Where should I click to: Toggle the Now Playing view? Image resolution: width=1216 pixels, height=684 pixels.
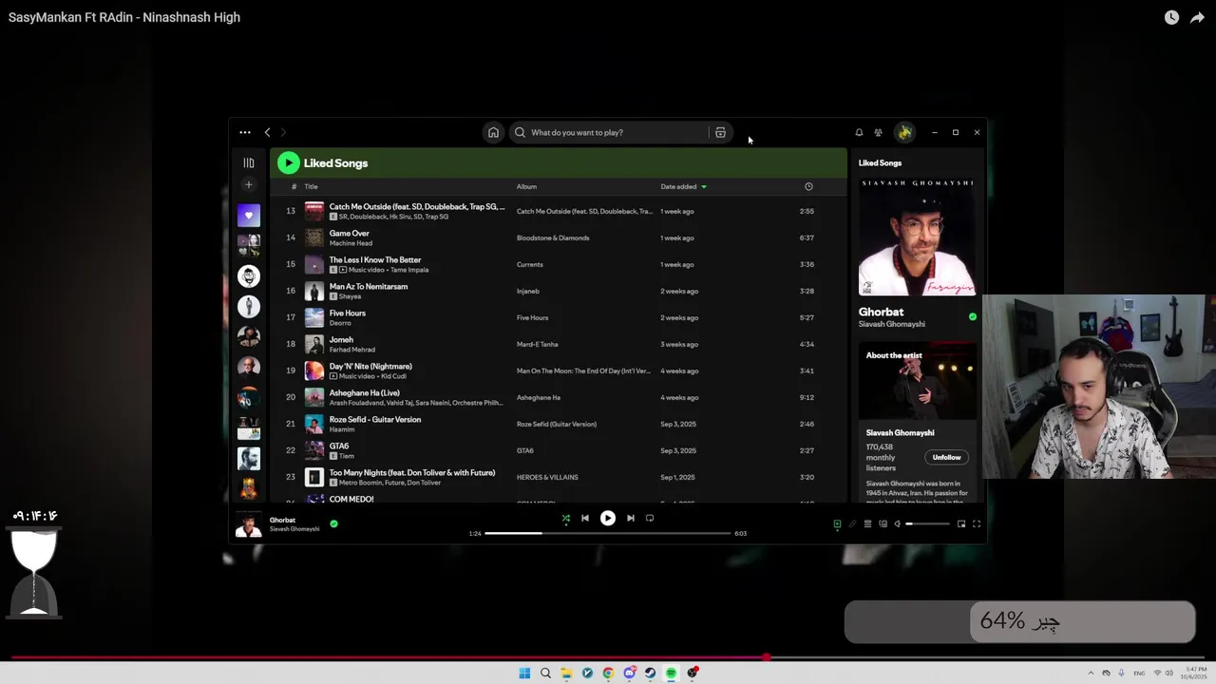coord(837,523)
